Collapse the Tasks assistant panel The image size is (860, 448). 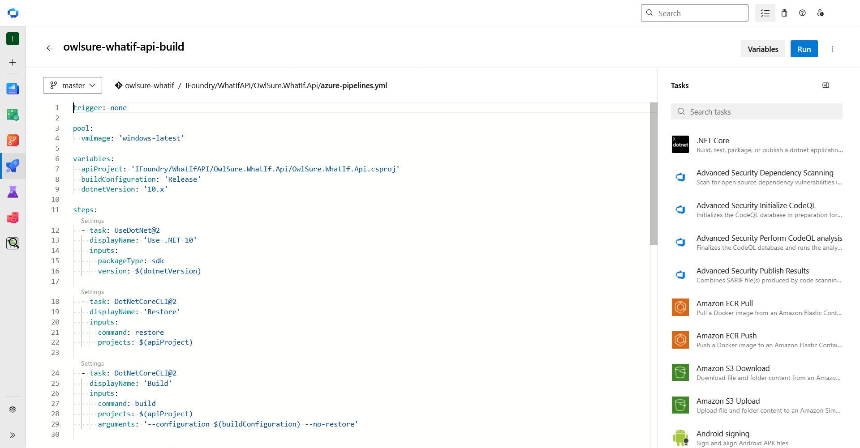pos(826,85)
